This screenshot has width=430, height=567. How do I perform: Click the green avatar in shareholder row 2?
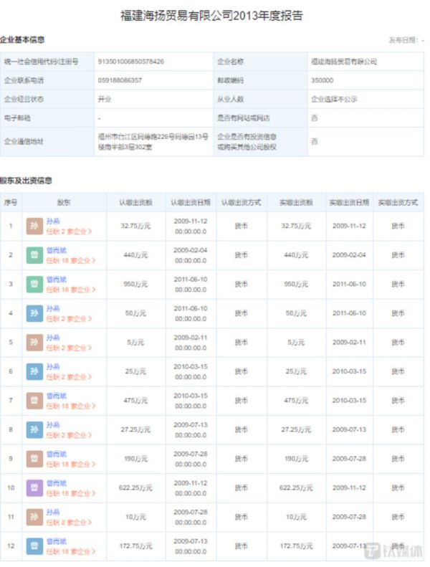[x=34, y=254]
